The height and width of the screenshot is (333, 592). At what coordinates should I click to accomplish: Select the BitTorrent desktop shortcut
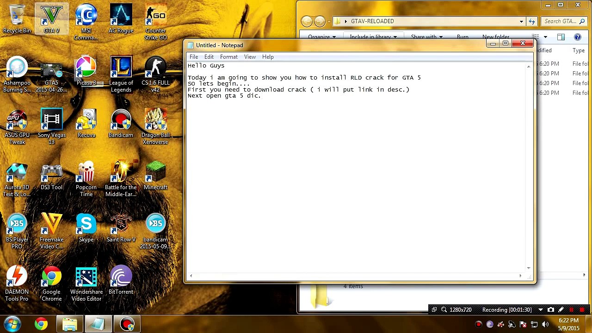[x=121, y=281]
